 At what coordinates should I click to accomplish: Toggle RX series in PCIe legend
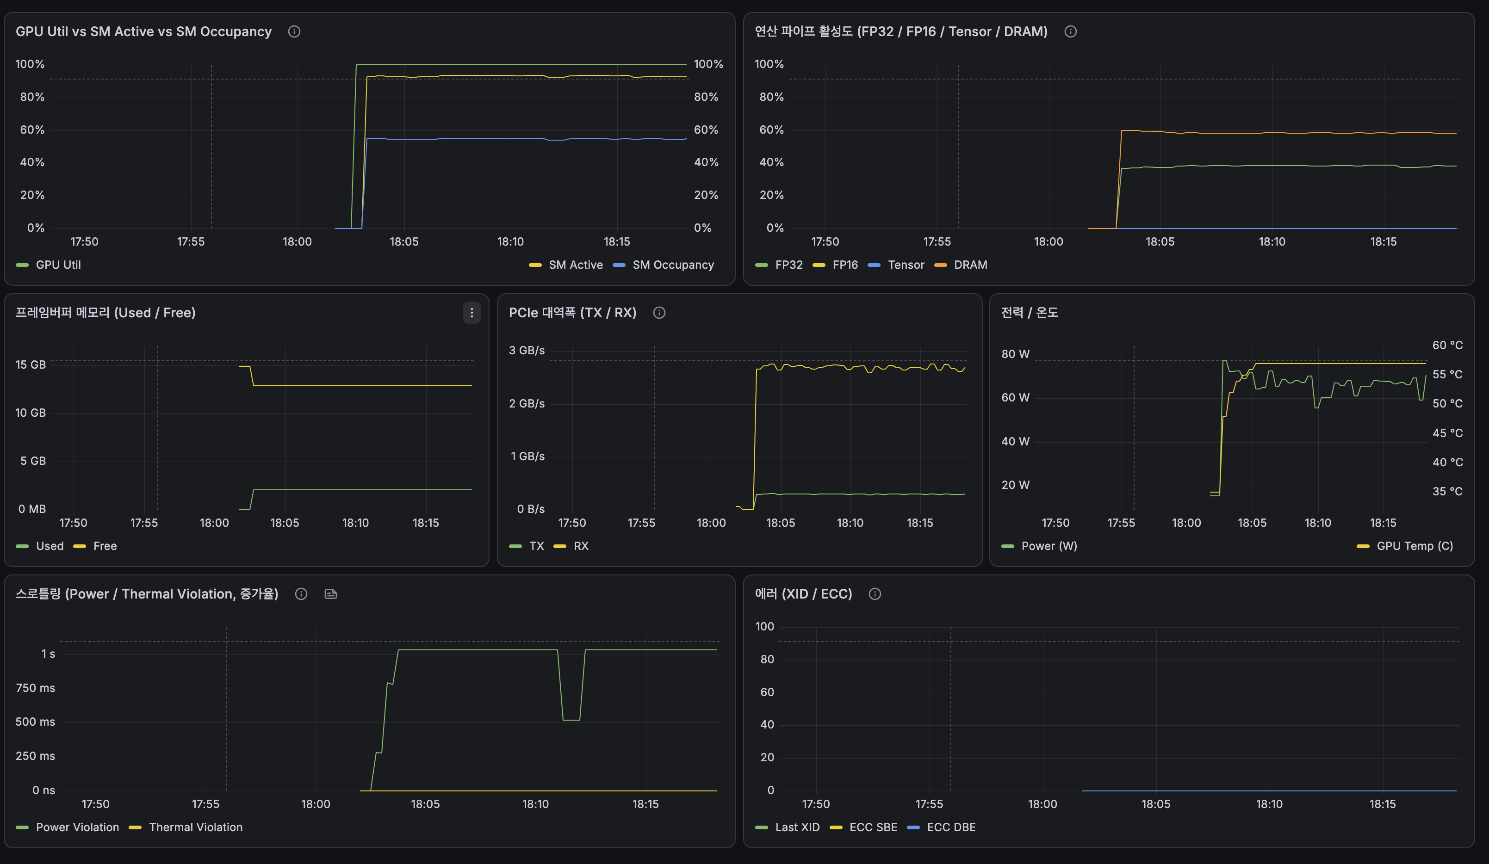[x=581, y=546]
